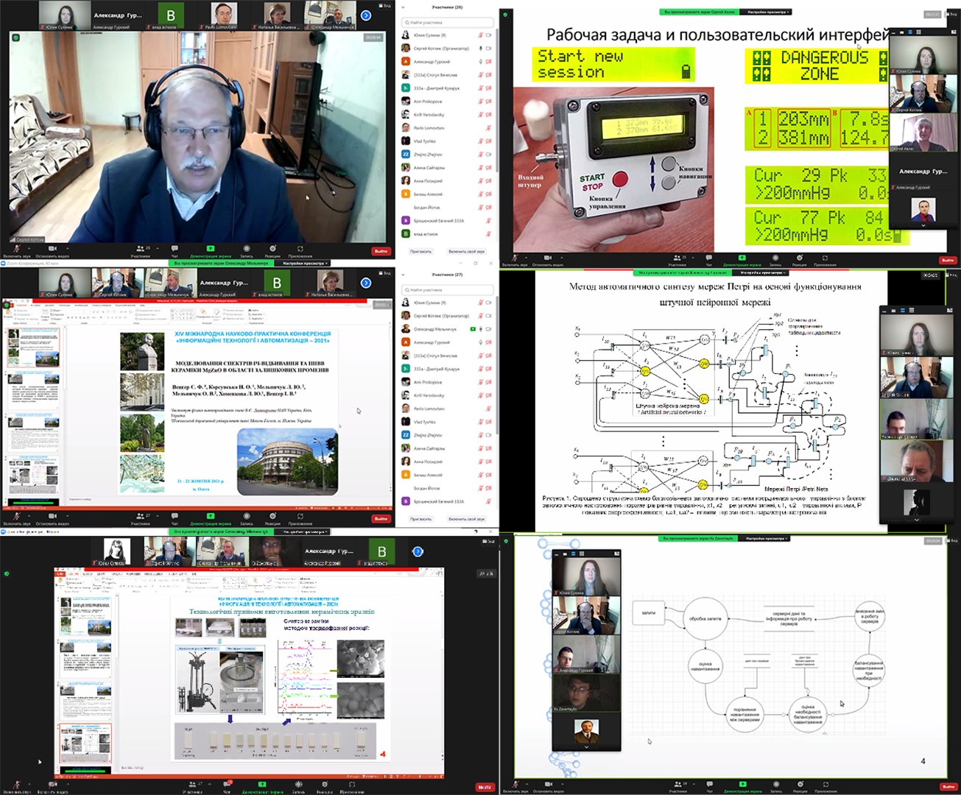Click Запись icon in speaker video window
This screenshot has width=961, height=795.
tap(247, 251)
